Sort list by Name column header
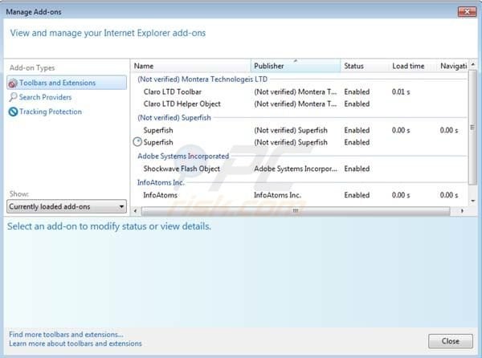Screen dimensions: 482x358 (x=191, y=66)
